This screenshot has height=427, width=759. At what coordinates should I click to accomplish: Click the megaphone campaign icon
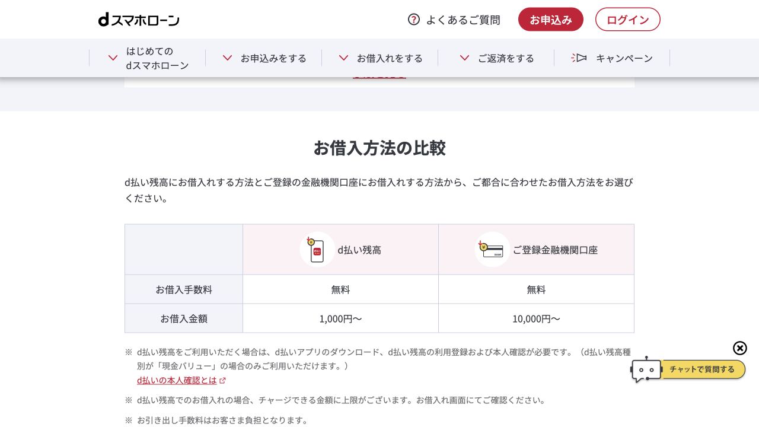click(579, 58)
